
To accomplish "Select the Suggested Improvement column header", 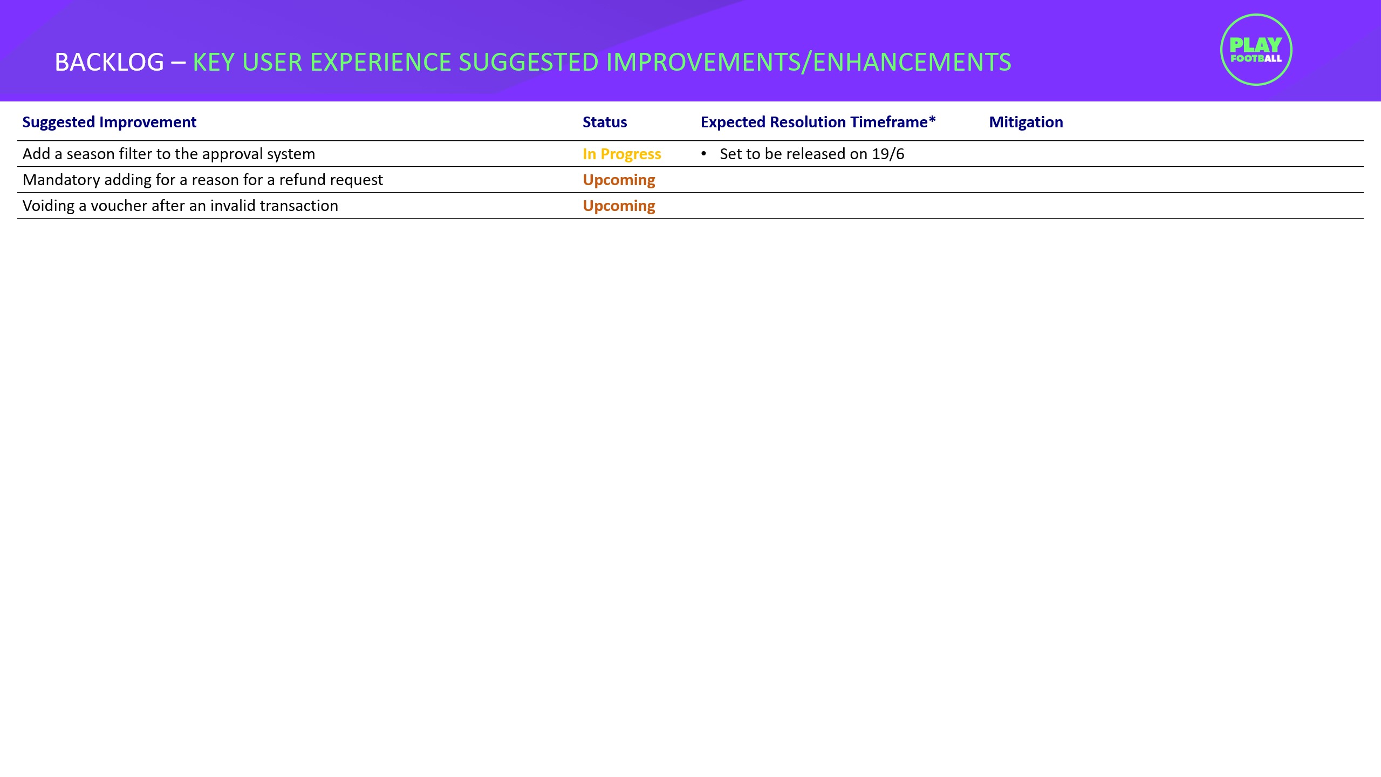I will coord(109,122).
